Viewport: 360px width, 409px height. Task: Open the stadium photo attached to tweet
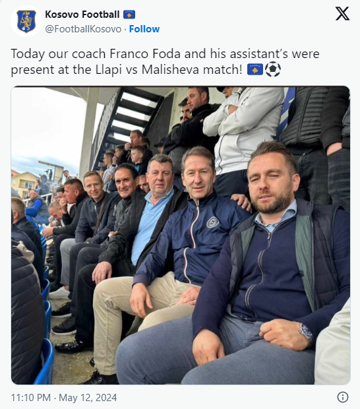point(181,235)
